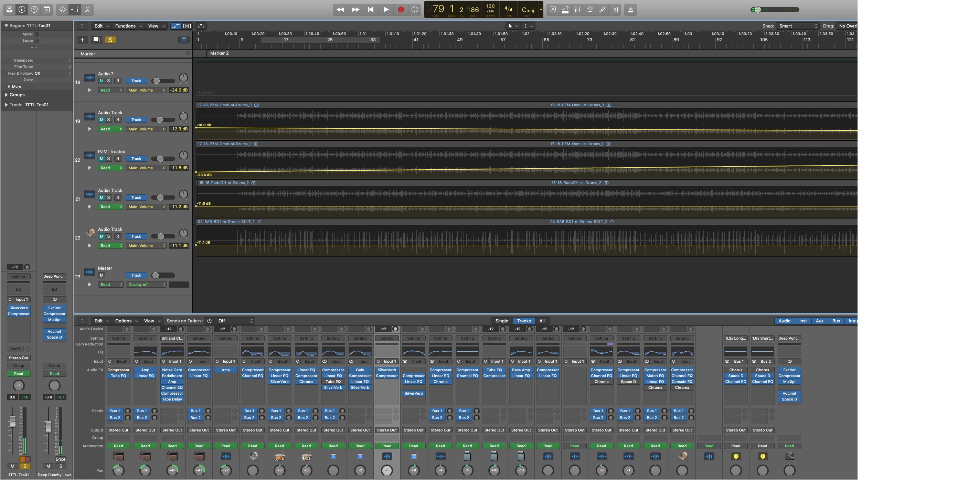Open Sends on Faders Off dropdown
Viewport: 968px width, 480px height.
tap(236, 321)
